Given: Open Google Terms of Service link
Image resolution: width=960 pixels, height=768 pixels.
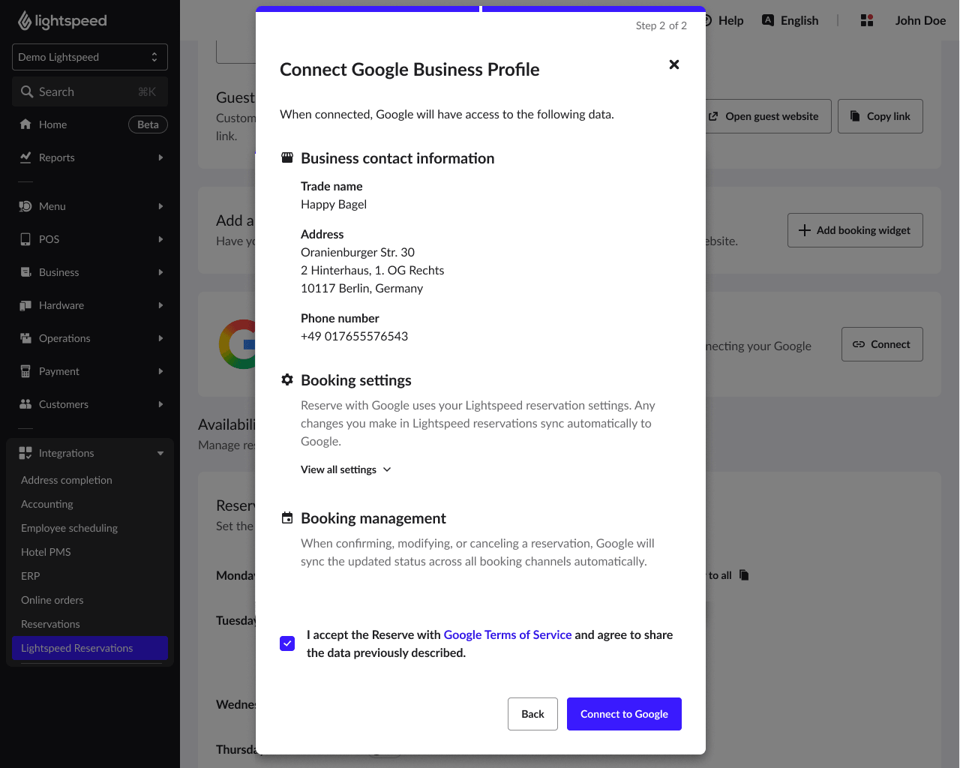Looking at the screenshot, I should coord(508,634).
